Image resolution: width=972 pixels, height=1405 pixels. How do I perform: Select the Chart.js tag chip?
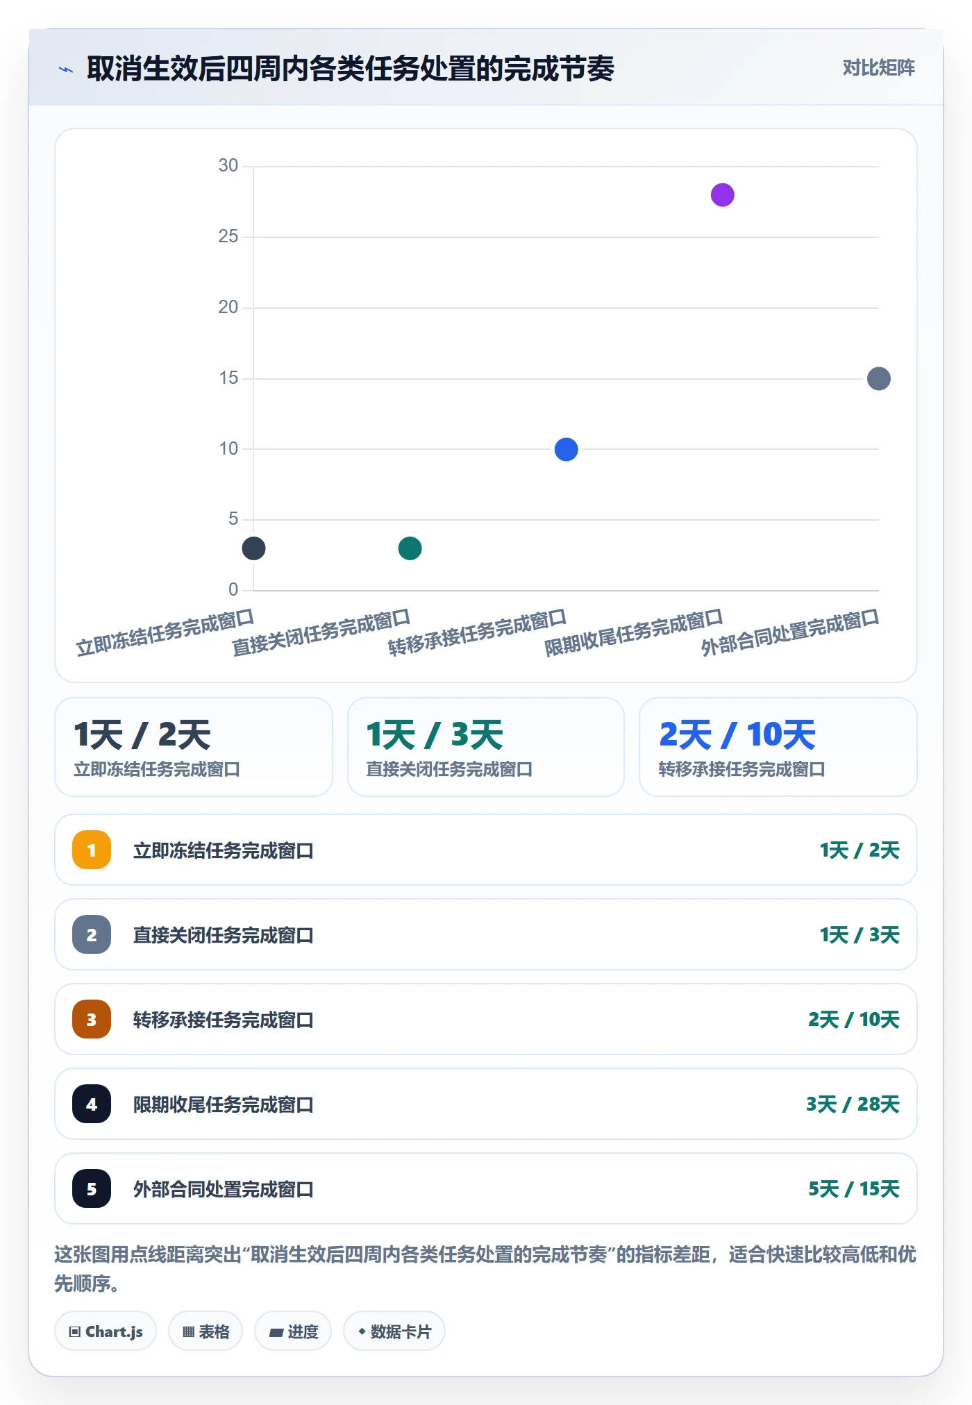[106, 1331]
